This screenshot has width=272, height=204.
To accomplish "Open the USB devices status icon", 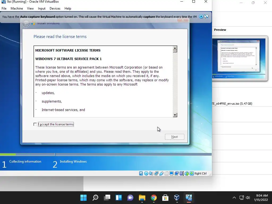I will [161, 173].
